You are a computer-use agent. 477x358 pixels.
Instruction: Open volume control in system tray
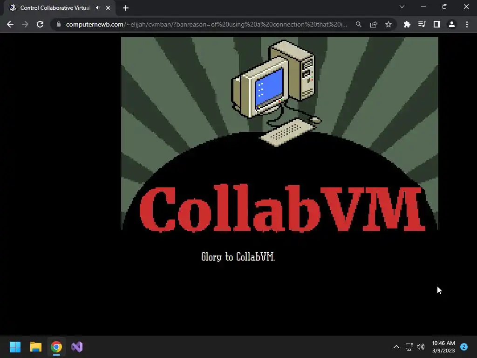coord(421,347)
